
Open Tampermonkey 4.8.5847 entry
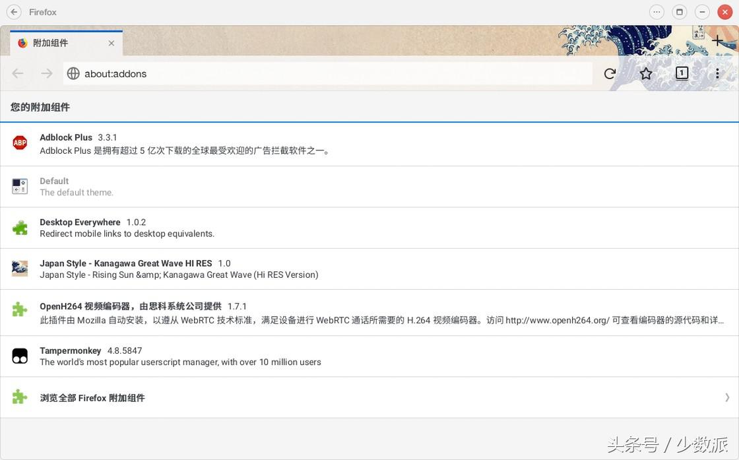369,356
